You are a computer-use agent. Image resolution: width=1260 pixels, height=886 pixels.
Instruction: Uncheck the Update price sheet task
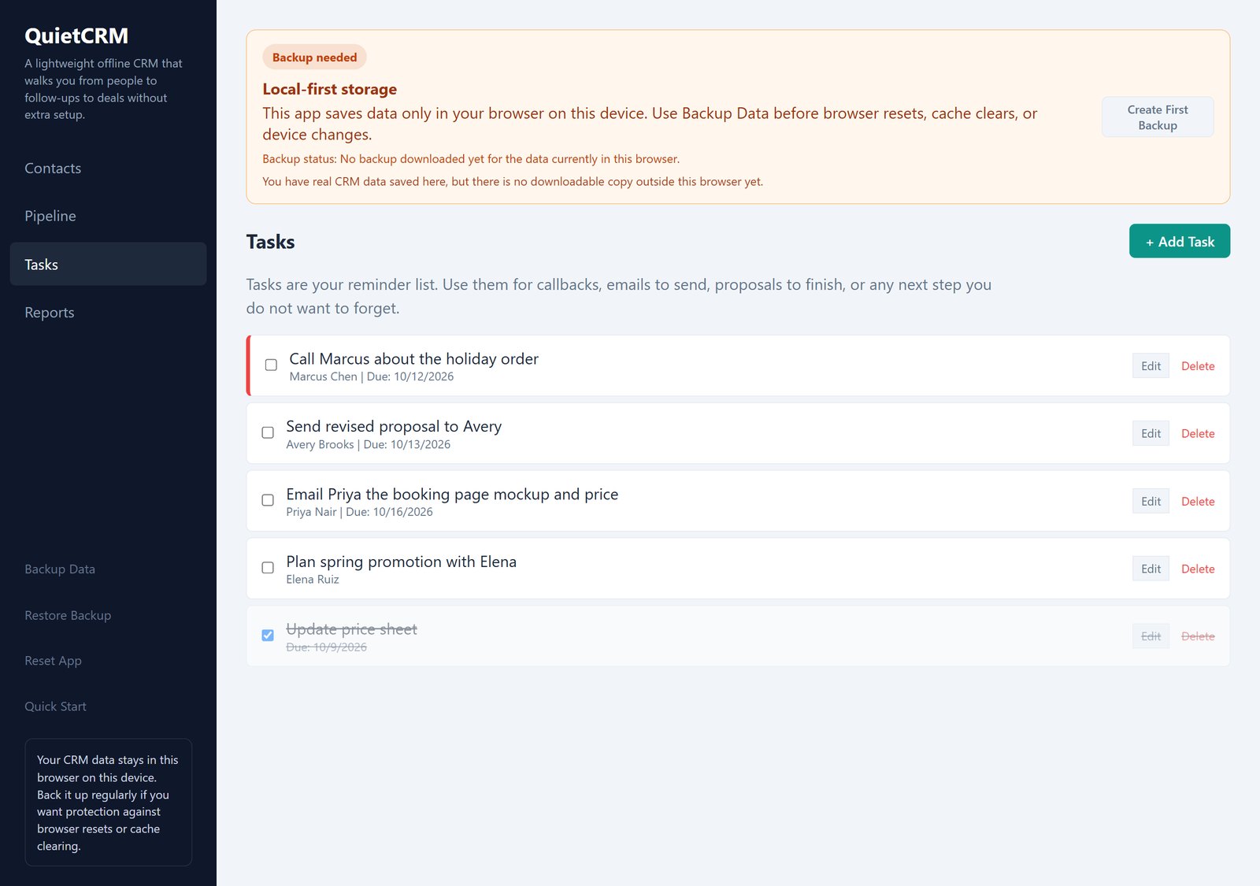coord(268,636)
